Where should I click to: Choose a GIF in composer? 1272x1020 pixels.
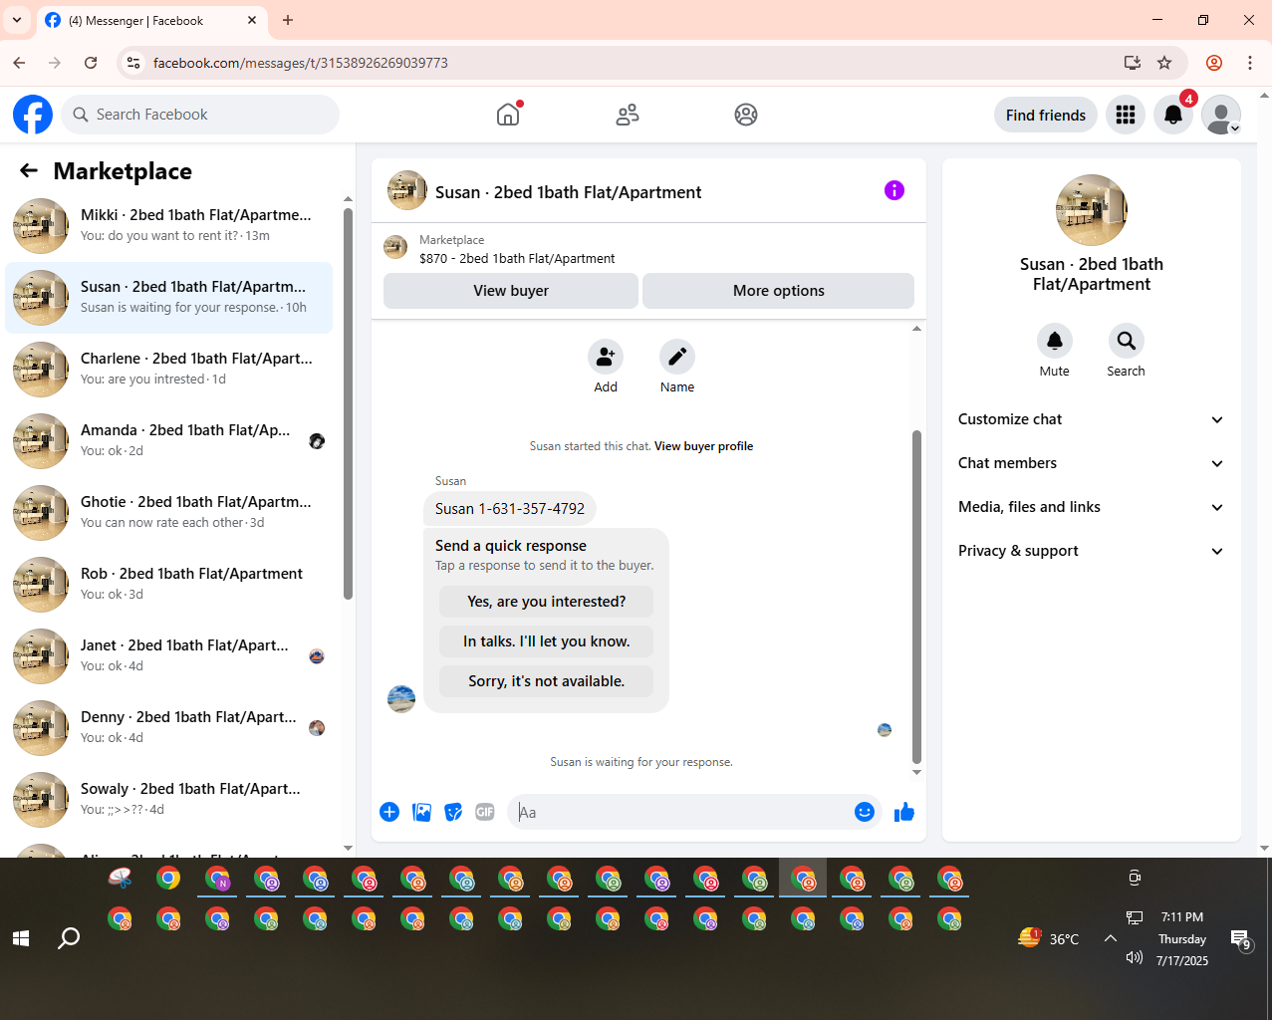[485, 812]
